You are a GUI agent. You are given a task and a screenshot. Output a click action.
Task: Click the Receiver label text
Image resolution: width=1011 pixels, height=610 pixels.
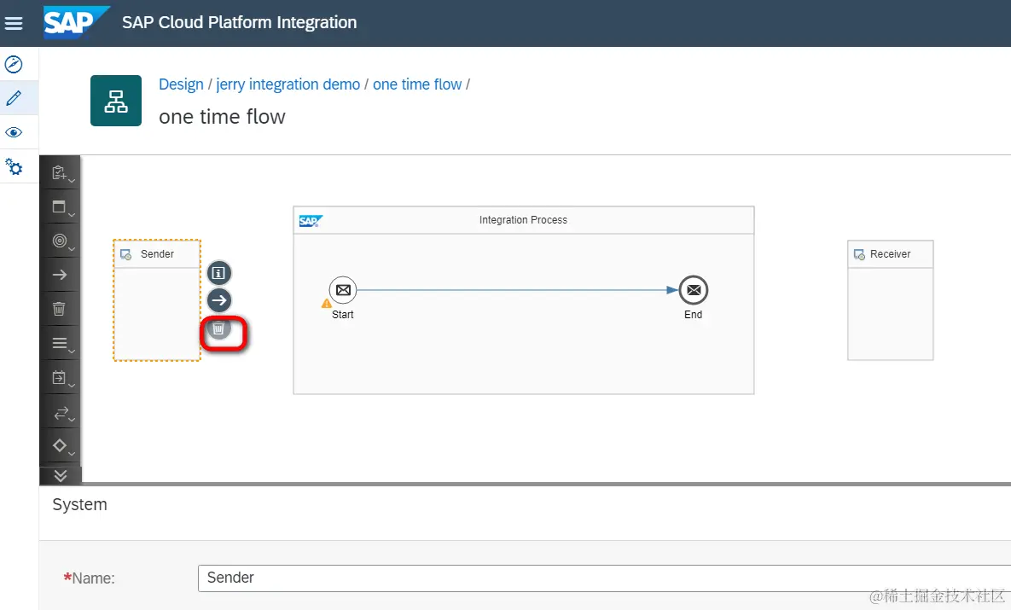point(891,254)
